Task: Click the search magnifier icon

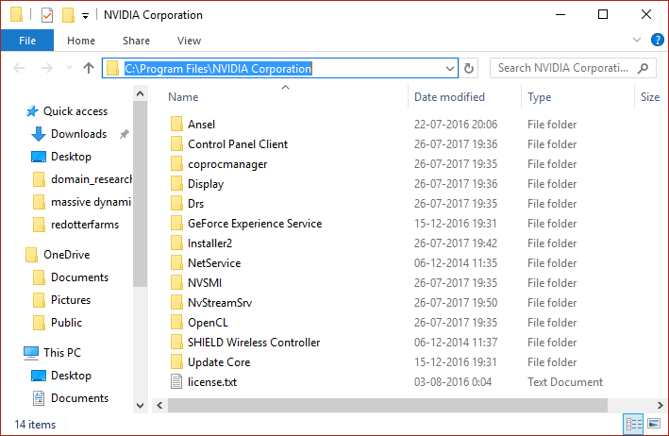Action: coord(645,68)
